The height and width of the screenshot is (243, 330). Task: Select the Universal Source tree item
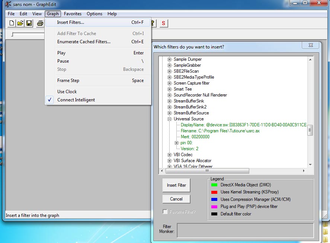pyautogui.click(x=189, y=119)
